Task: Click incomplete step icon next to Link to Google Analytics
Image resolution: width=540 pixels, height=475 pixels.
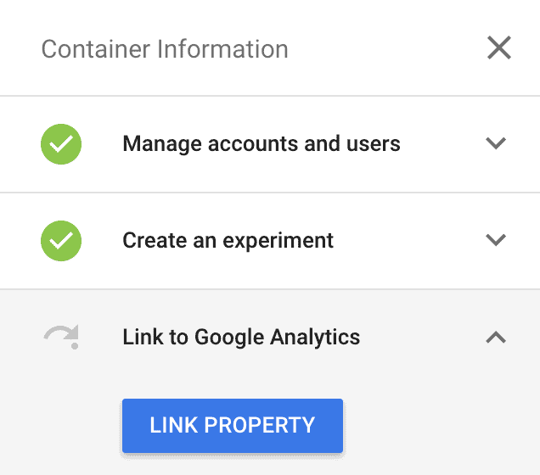Action: (x=62, y=337)
